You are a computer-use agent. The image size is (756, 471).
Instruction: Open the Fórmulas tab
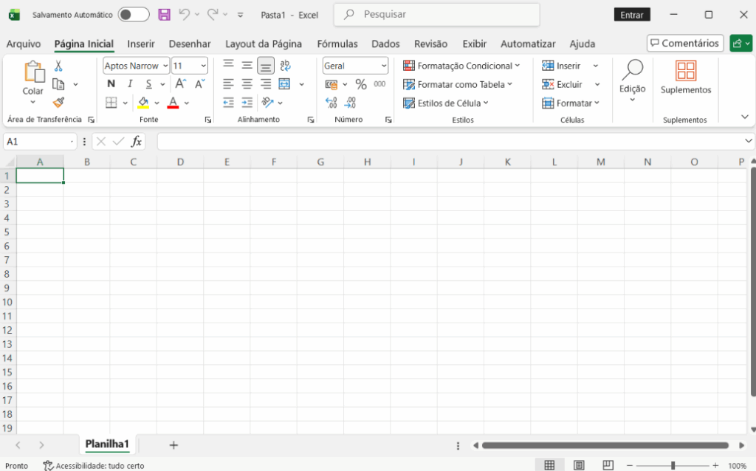[337, 44]
